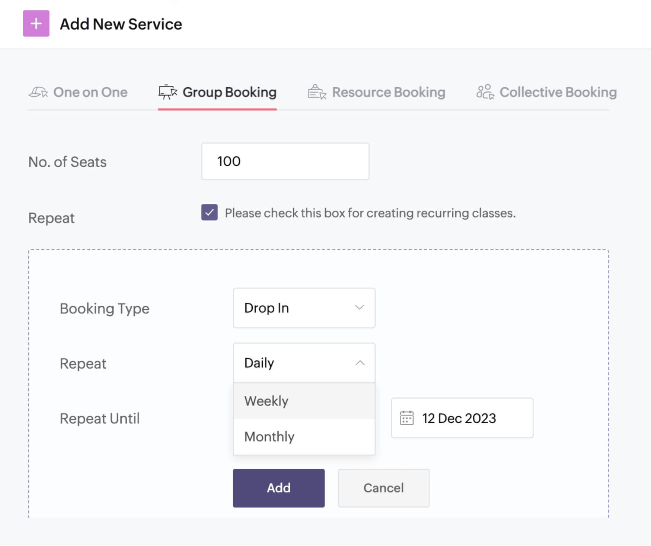Viewport: 651px width, 546px height.
Task: Click the chevron arrow in Booking Type field
Action: point(359,308)
